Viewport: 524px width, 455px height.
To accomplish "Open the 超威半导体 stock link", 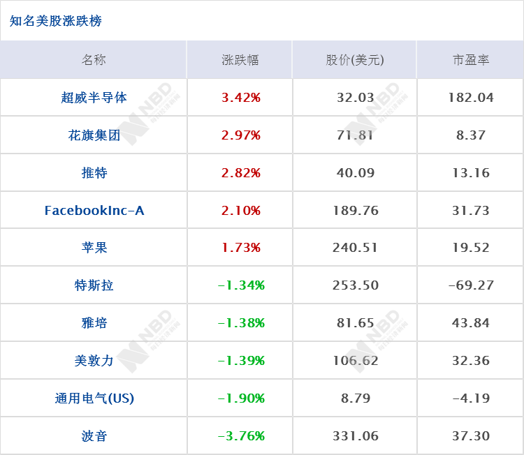I will click(x=94, y=98).
